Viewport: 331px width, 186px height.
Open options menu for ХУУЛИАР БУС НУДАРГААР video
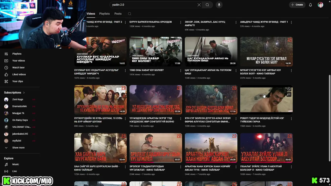125,71
